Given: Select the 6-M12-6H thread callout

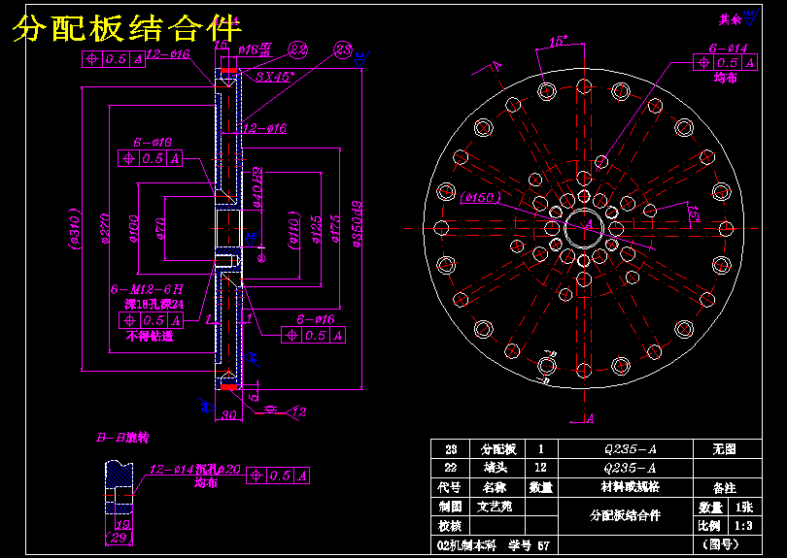Looking at the screenshot, I should point(147,289).
